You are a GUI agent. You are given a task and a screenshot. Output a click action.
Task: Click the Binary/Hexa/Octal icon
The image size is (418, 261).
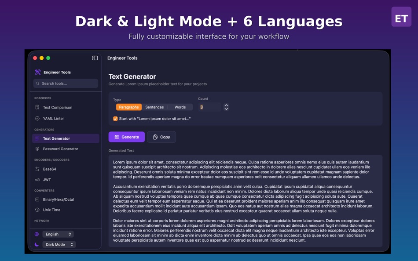[x=37, y=199]
